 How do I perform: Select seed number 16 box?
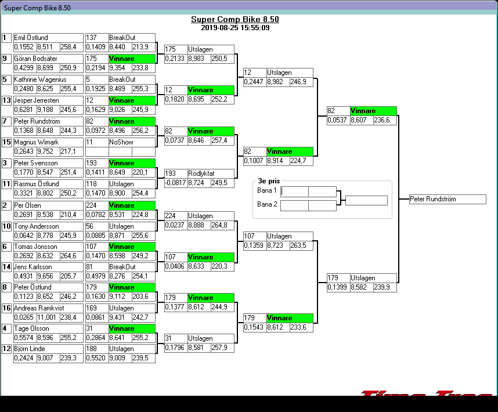6,308
